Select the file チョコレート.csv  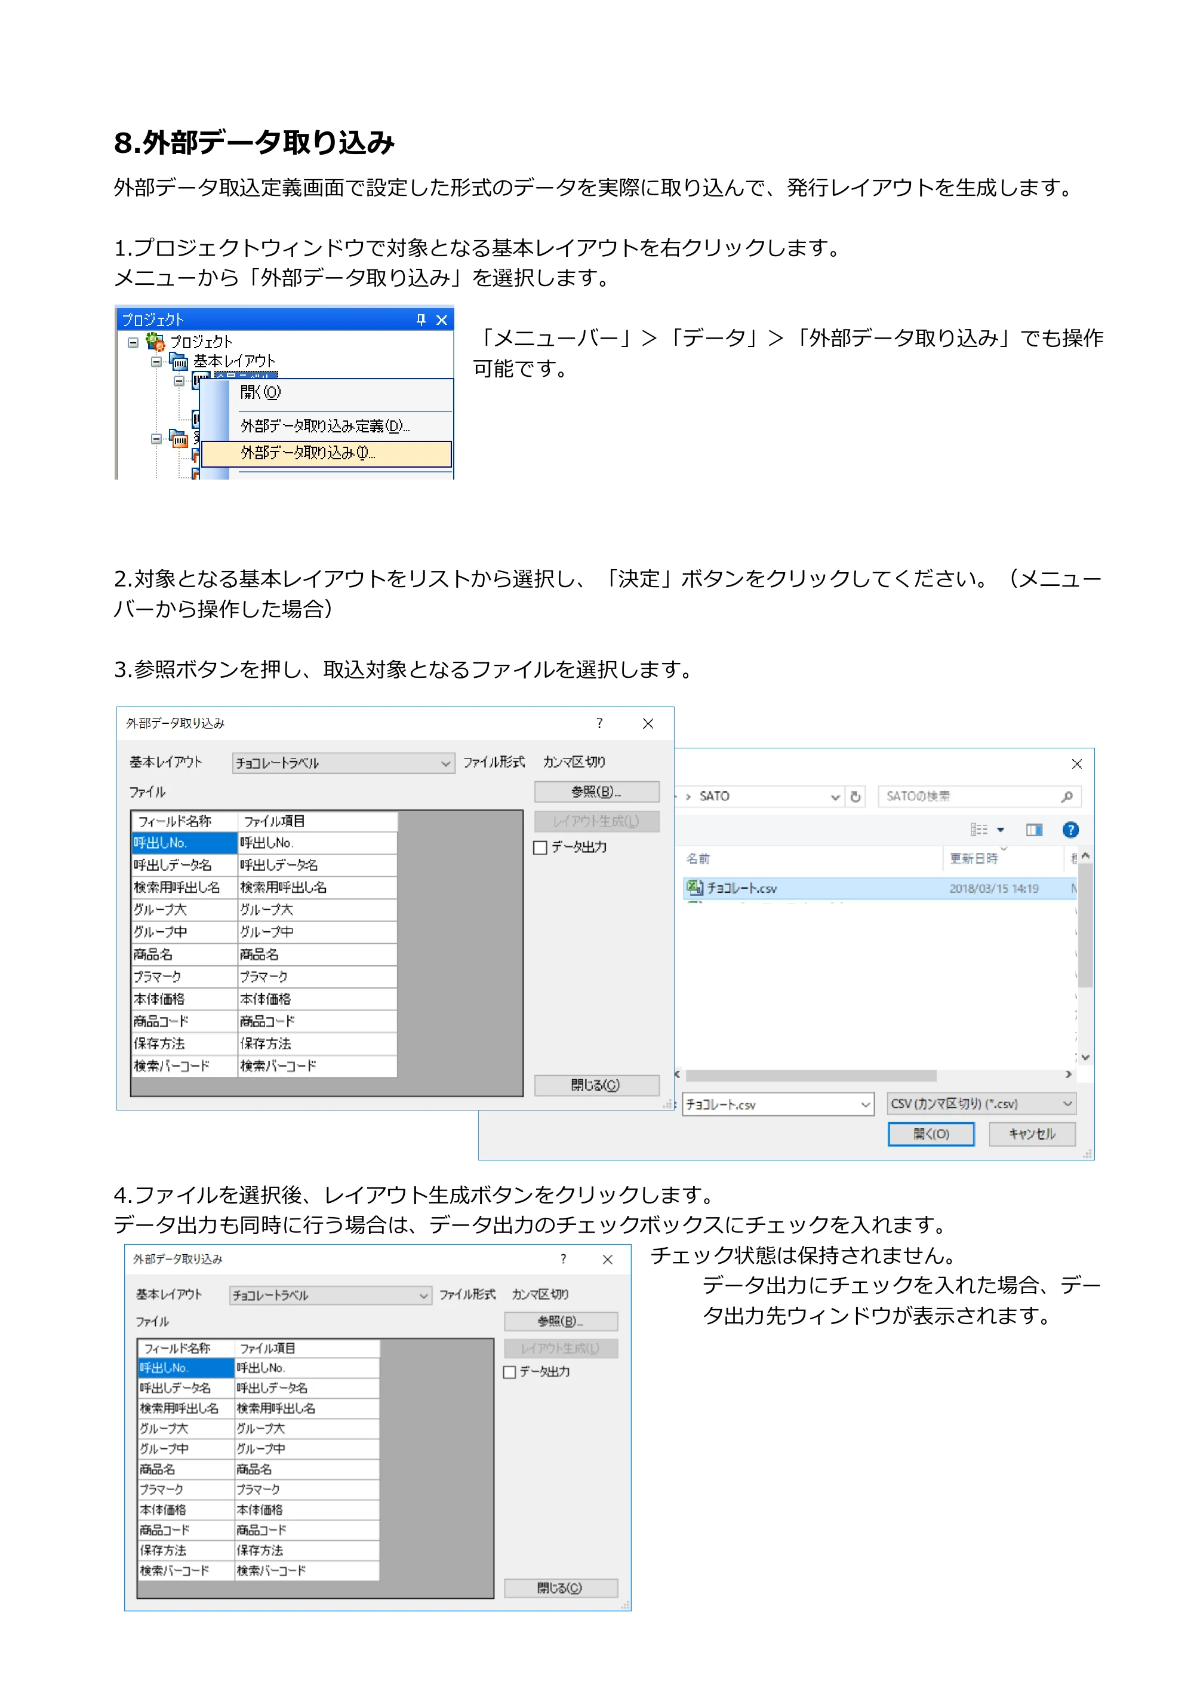(x=879, y=889)
